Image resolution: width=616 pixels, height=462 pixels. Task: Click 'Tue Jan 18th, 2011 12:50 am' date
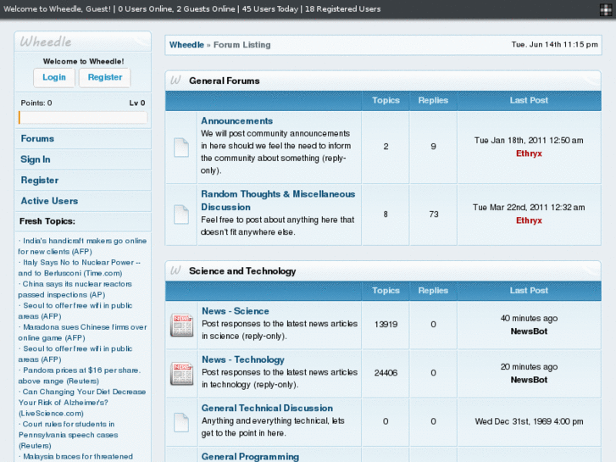tap(529, 141)
